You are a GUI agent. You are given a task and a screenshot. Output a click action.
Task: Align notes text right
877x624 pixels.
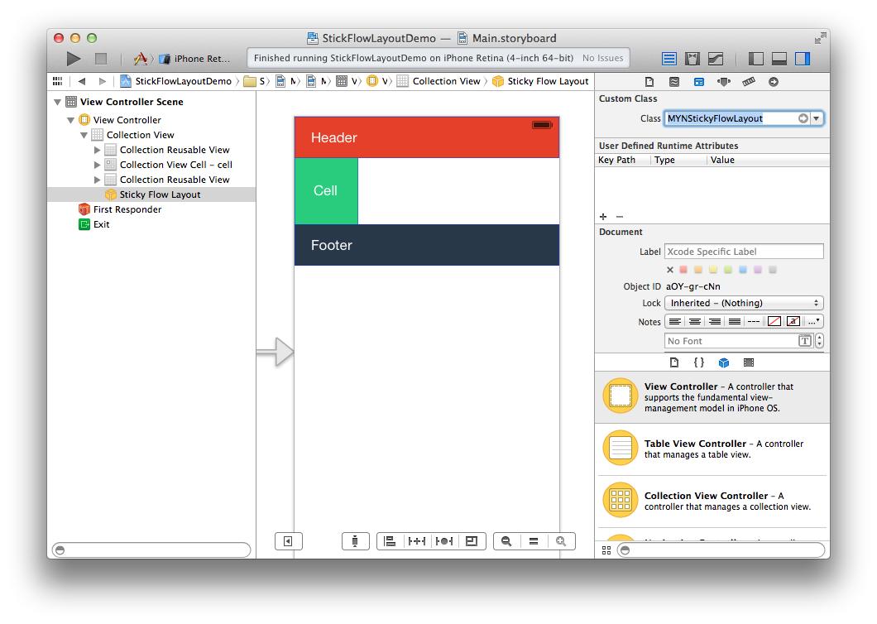(715, 321)
